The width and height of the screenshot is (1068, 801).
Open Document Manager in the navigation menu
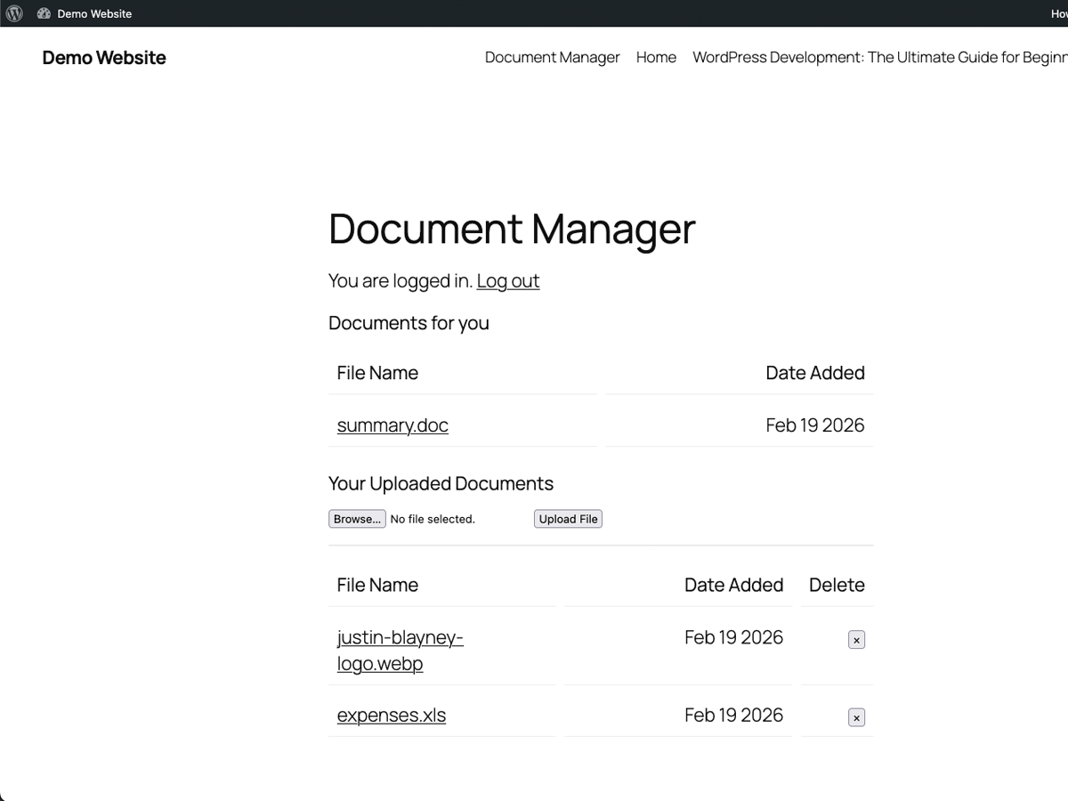pyautogui.click(x=552, y=57)
